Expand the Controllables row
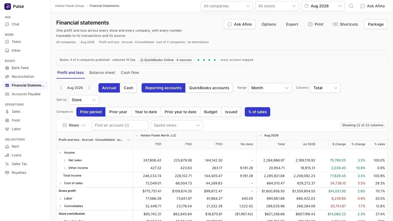 point(60,206)
